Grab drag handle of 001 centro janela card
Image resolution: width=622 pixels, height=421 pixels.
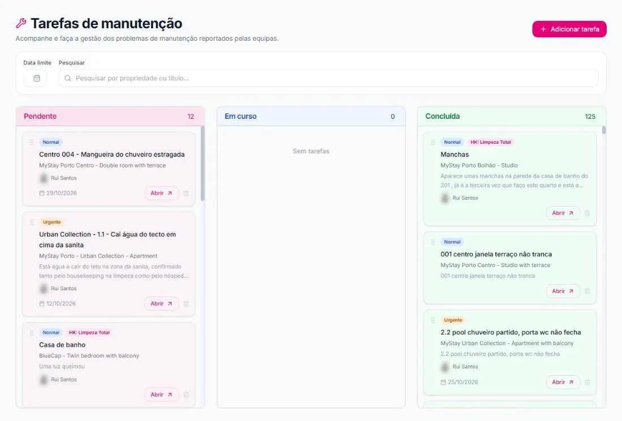pos(433,242)
